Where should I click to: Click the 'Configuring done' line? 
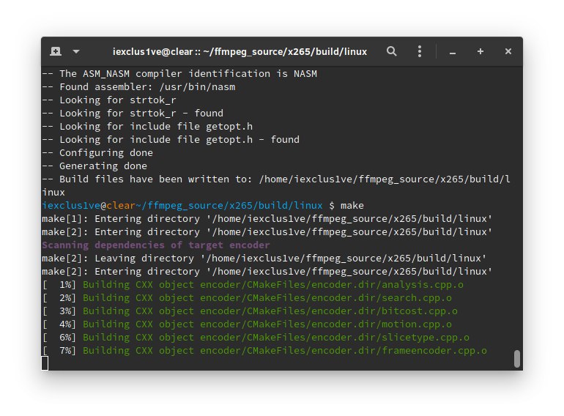pos(97,153)
